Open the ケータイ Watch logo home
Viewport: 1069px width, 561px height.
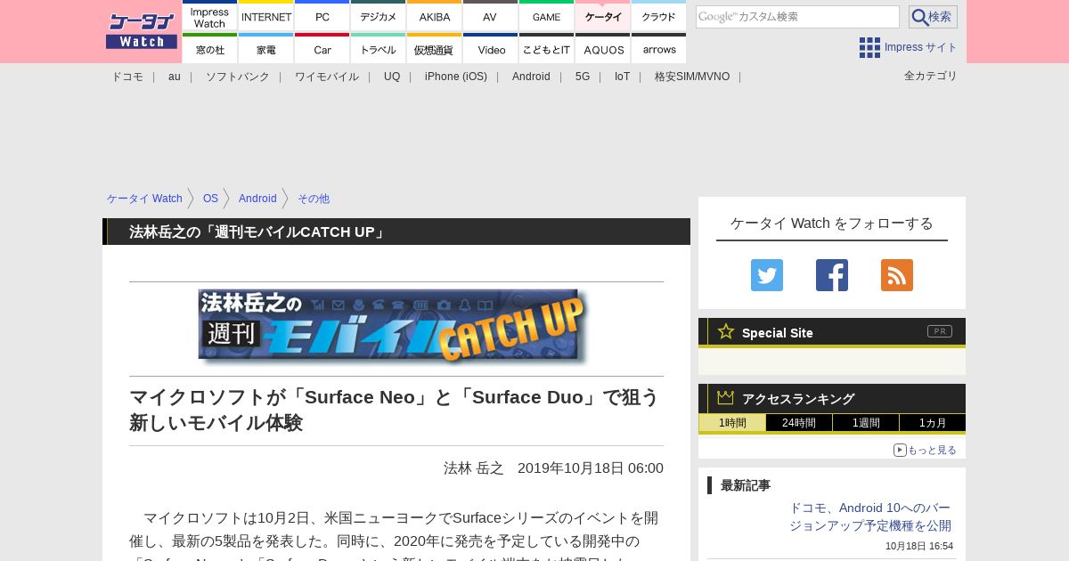[x=142, y=31]
